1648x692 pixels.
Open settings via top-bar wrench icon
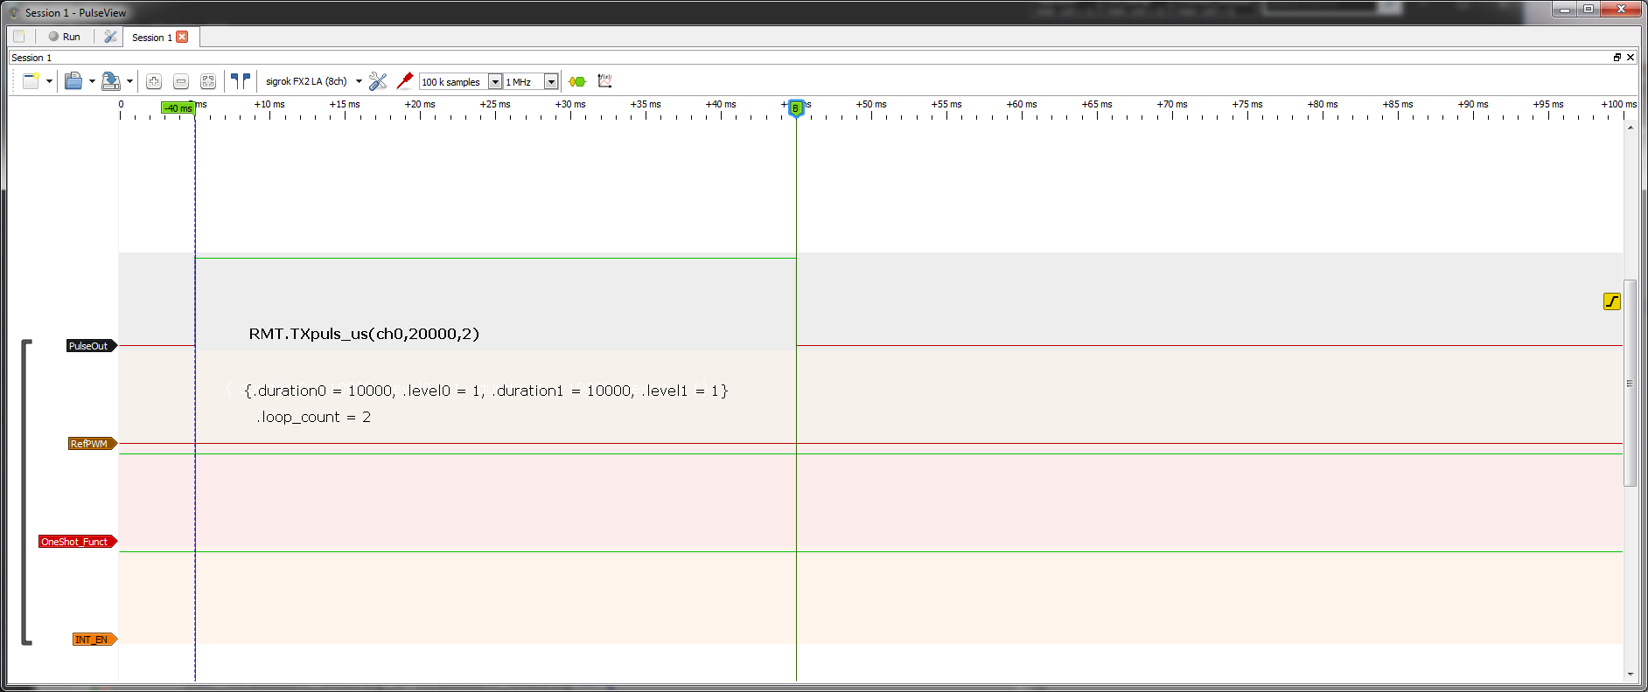tap(110, 37)
